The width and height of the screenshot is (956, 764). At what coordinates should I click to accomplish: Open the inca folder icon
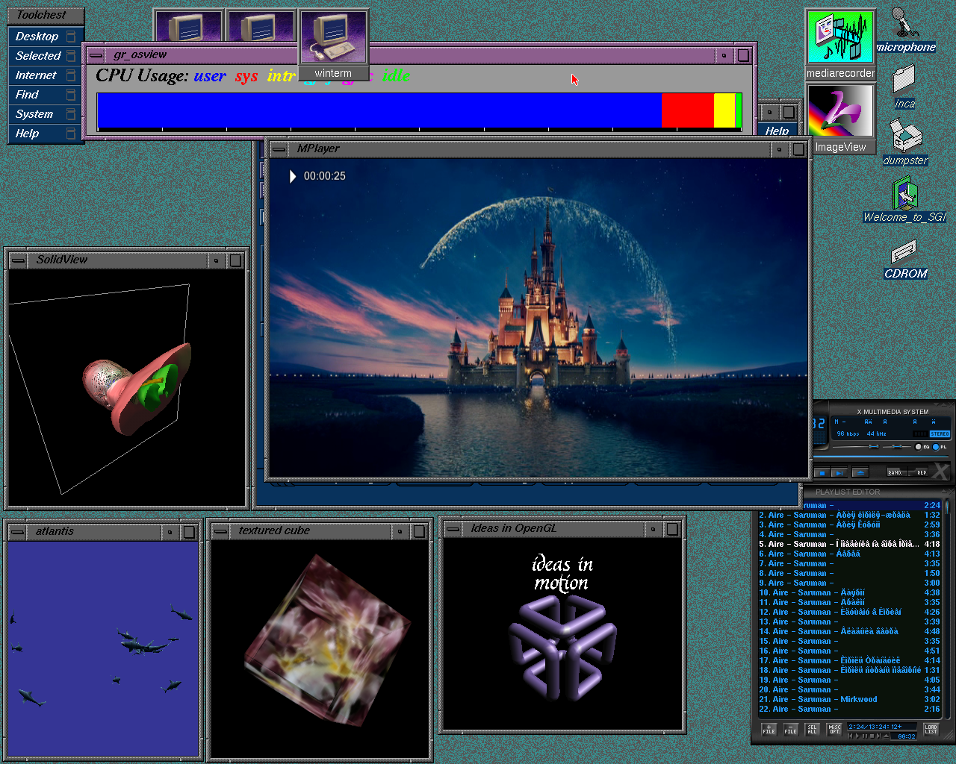point(904,87)
